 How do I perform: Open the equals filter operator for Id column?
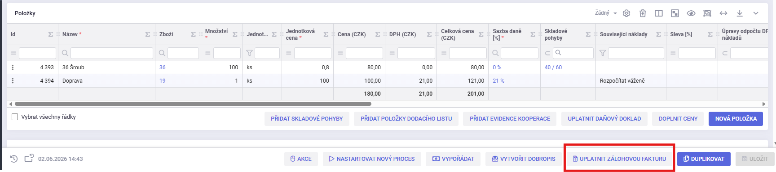point(13,53)
